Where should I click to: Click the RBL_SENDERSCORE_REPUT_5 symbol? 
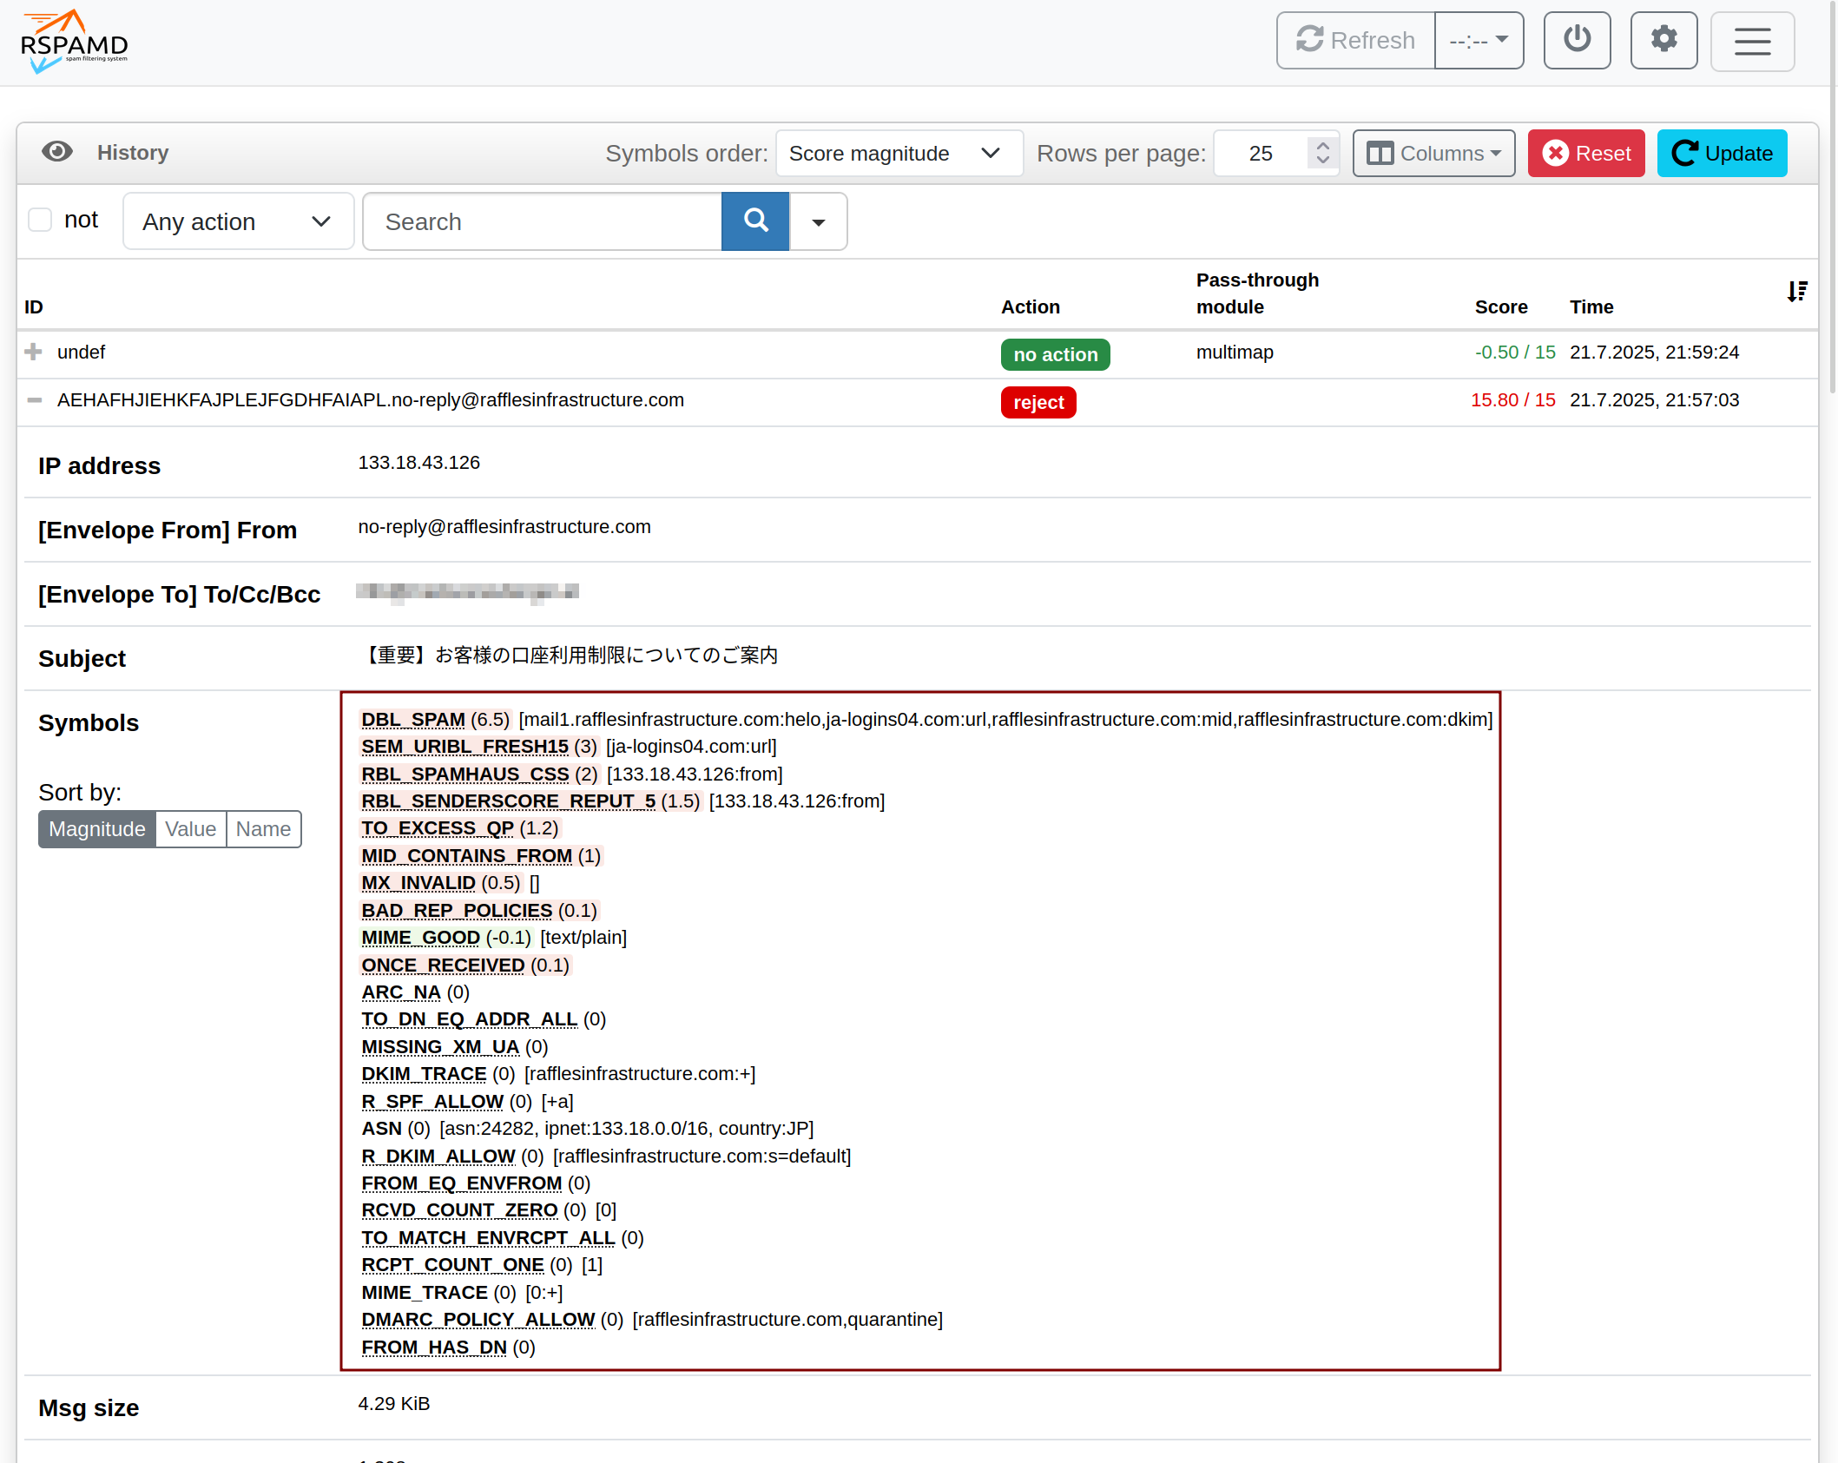tap(509, 801)
